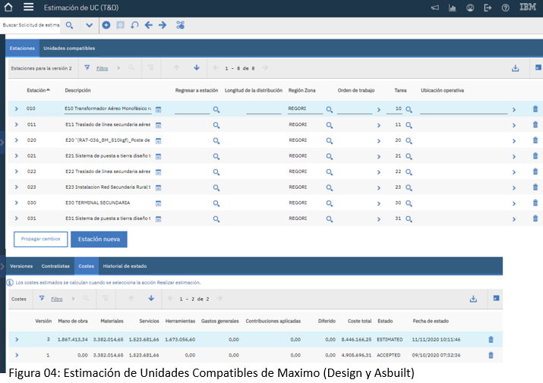The image size is (543, 383).
Task: Open the home icon in header
Action: pyautogui.click(x=8, y=8)
